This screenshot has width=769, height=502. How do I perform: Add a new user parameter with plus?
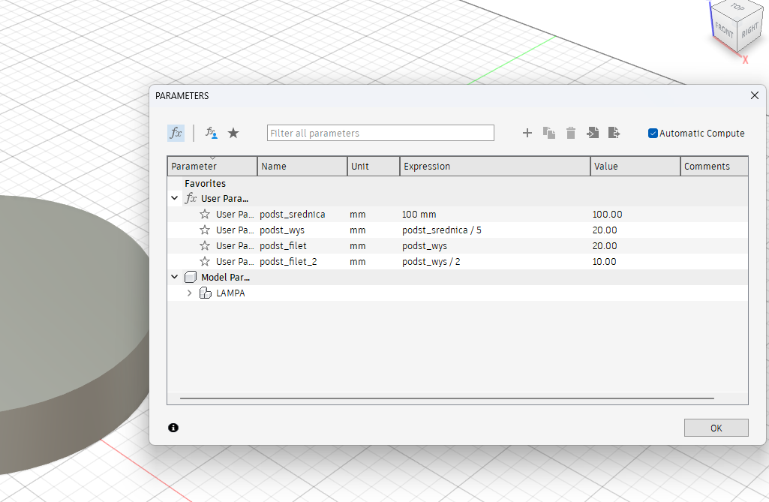(x=527, y=133)
